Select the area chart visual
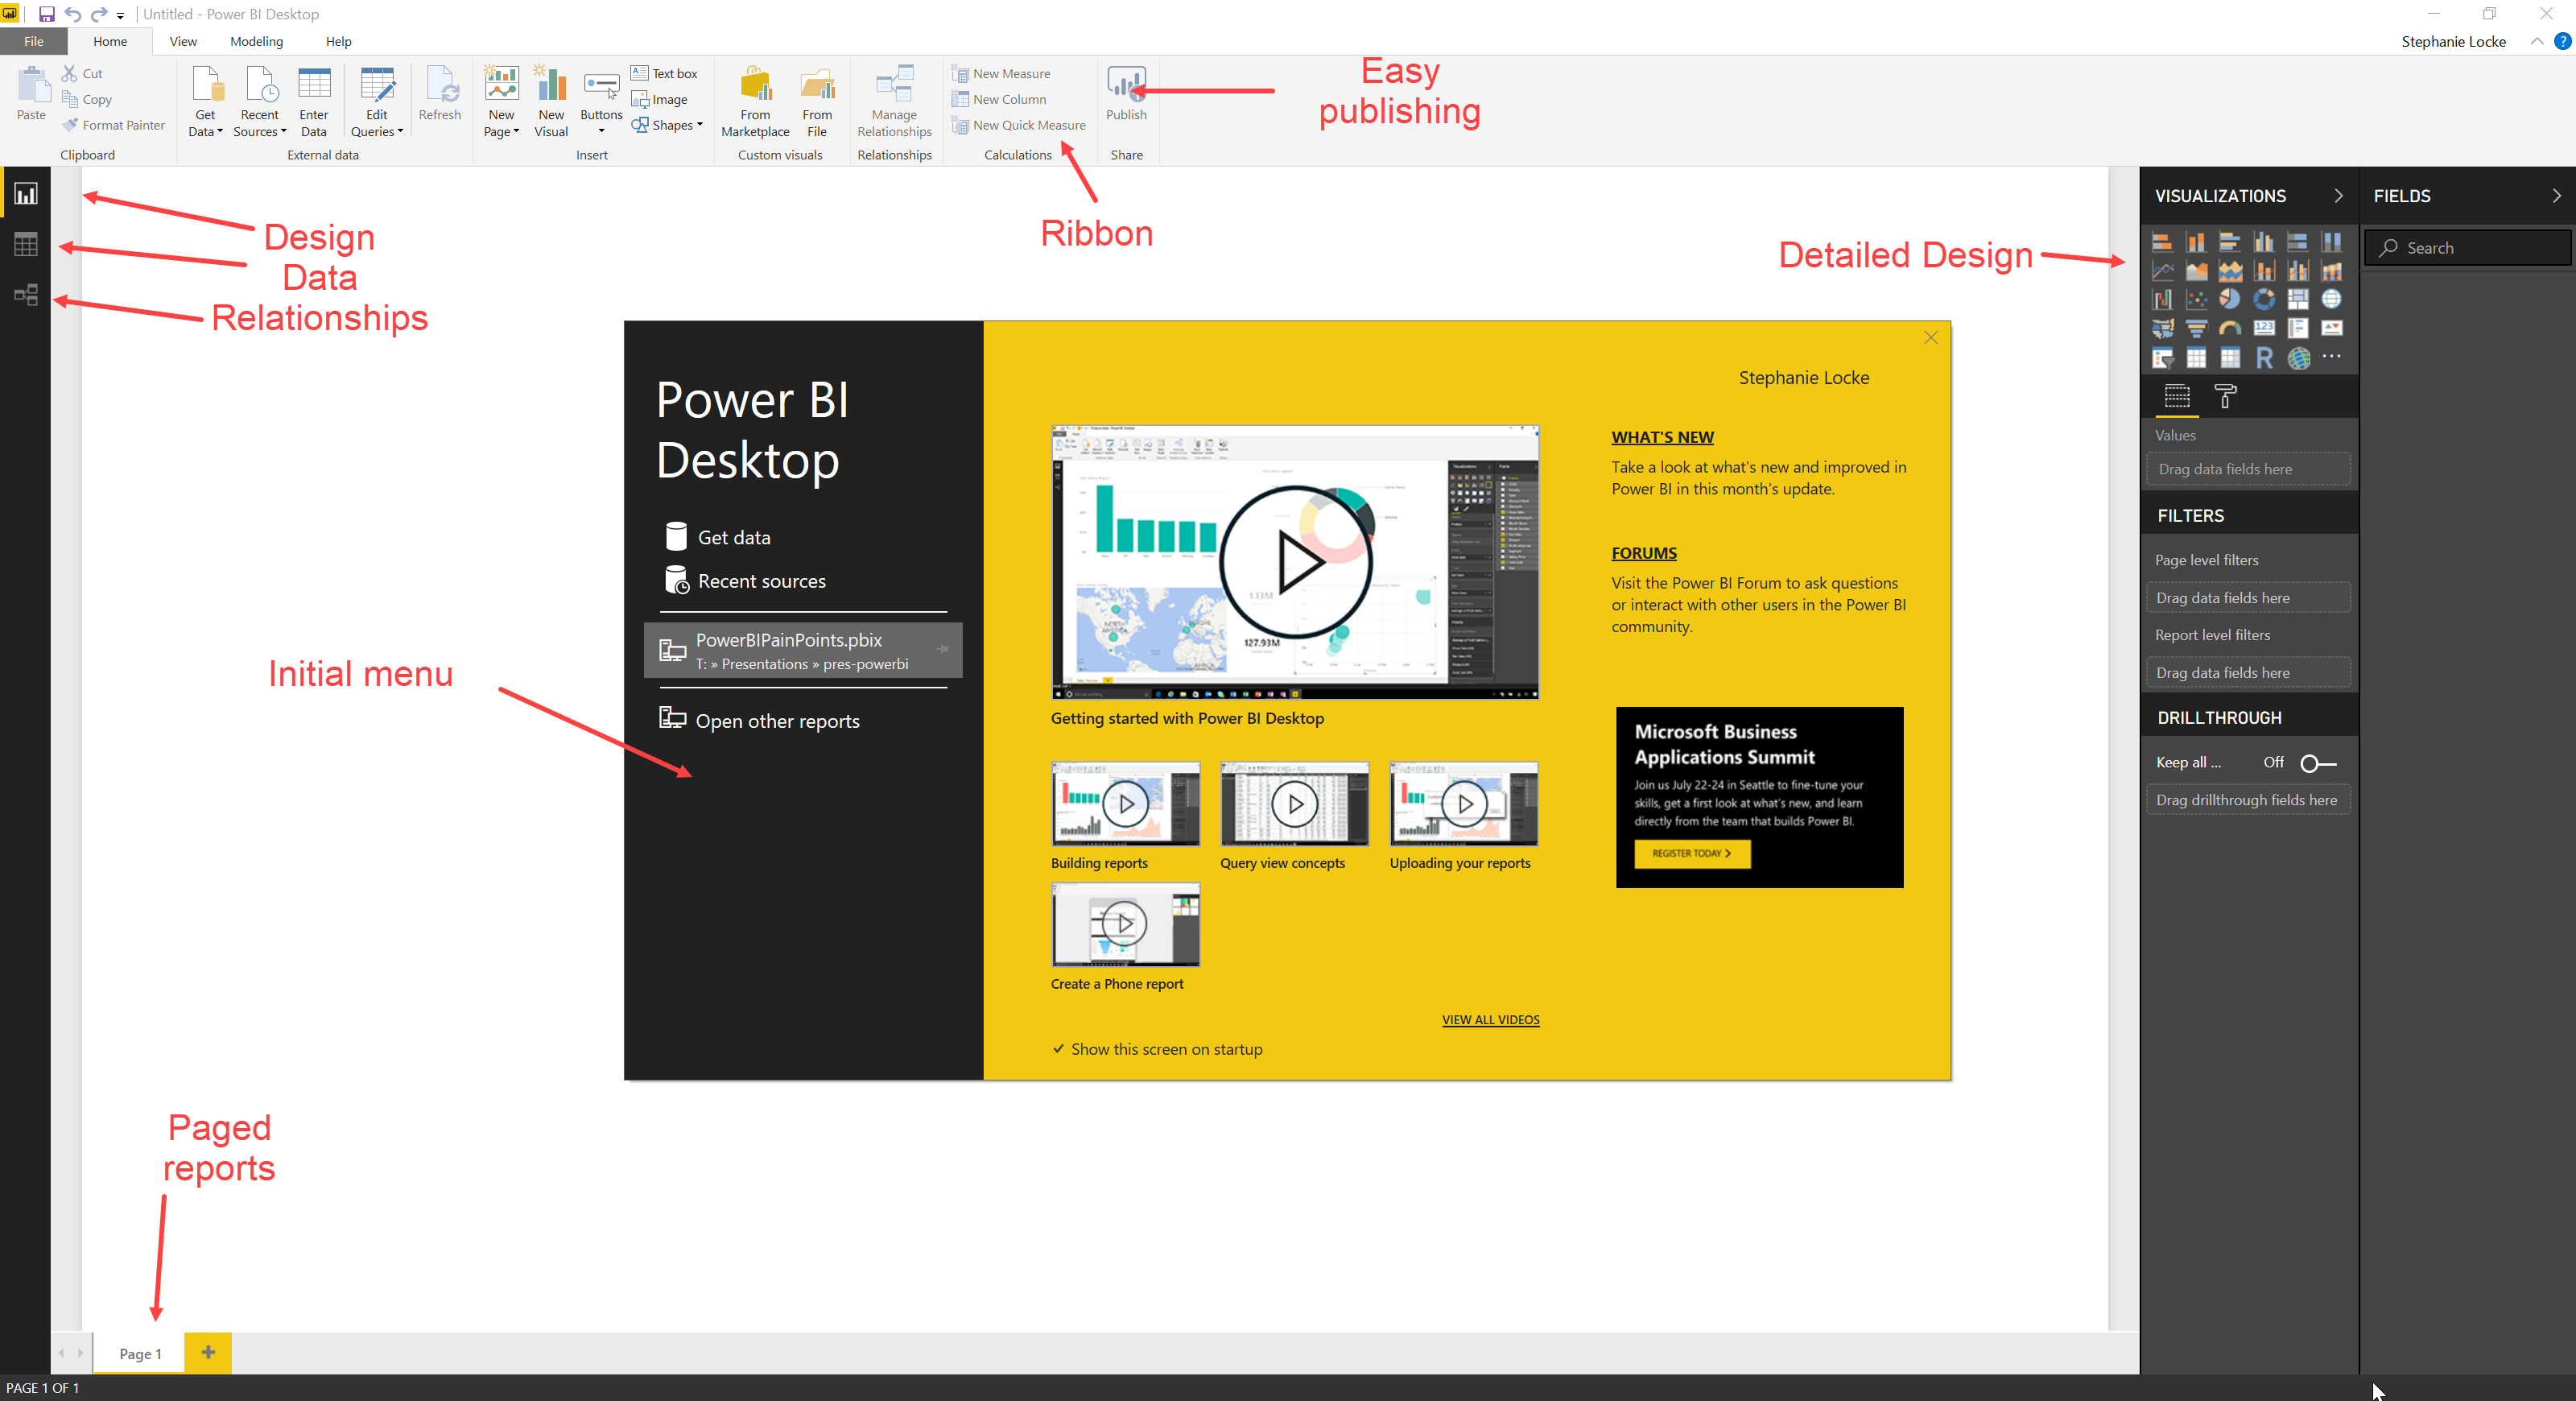This screenshot has height=1401, width=2576. 2196,271
